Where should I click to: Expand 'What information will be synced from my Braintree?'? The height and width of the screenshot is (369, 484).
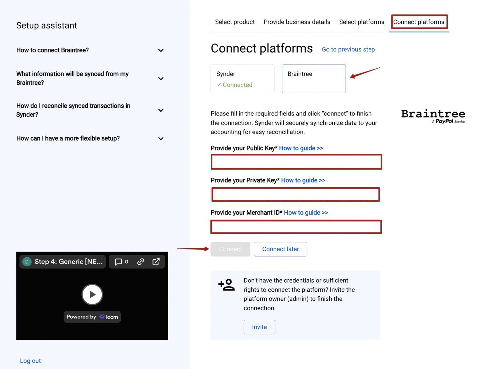(x=161, y=78)
